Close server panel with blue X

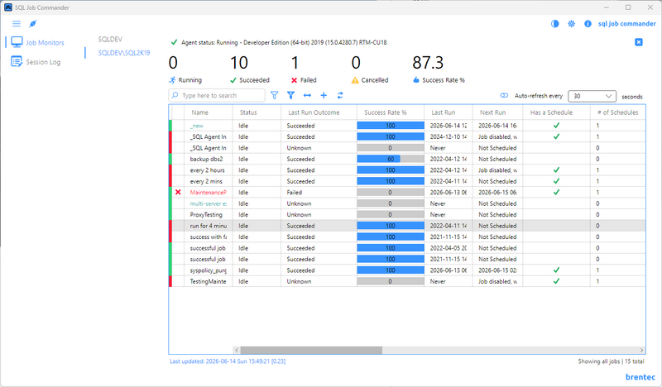click(639, 42)
